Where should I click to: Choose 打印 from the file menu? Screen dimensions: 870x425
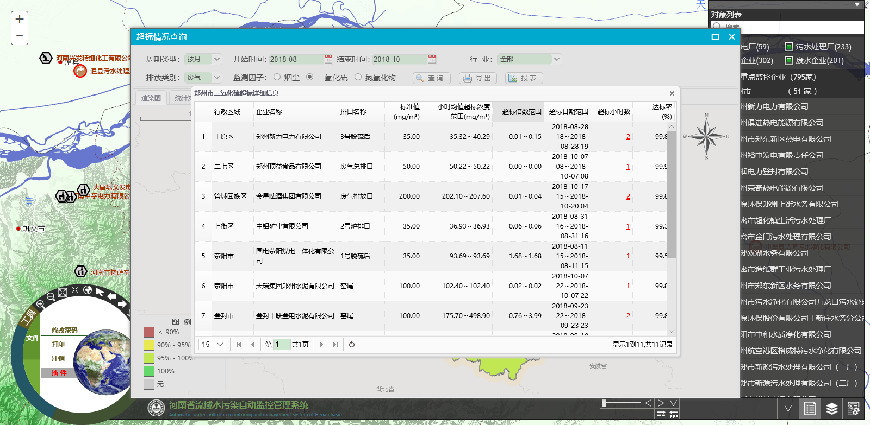tap(58, 345)
